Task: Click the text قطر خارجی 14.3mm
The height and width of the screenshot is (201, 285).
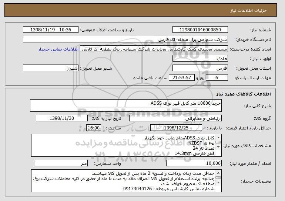Action: [x=194, y=153]
